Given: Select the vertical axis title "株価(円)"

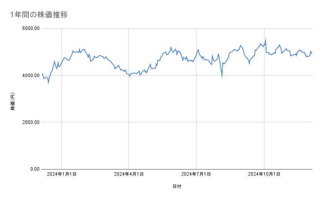Looking at the screenshot, I should tap(13, 102).
